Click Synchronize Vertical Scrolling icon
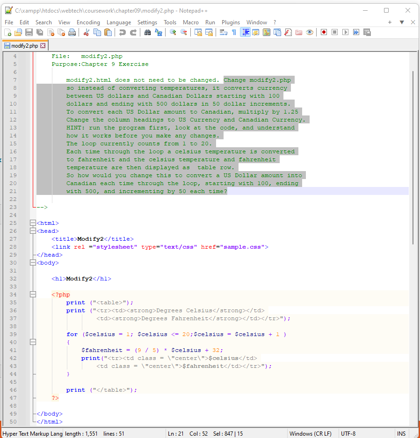The image size is (420, 438). (198, 32)
